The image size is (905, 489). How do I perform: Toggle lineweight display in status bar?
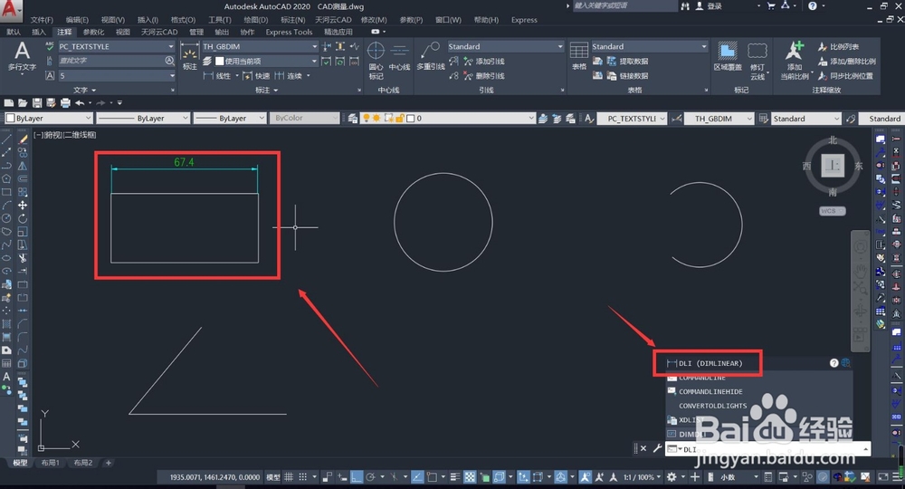tap(455, 477)
